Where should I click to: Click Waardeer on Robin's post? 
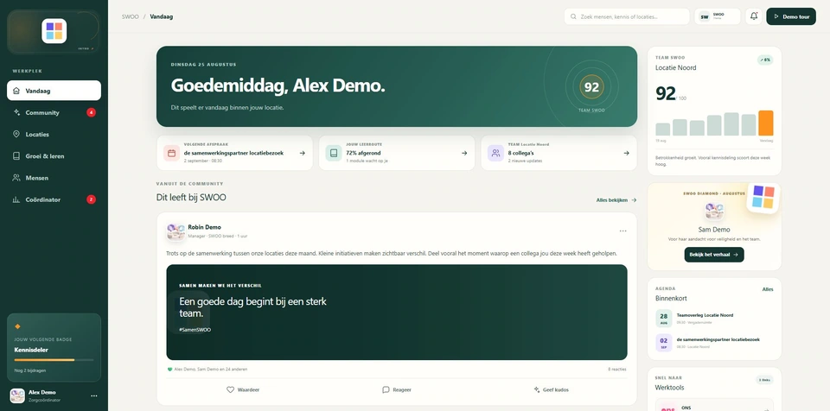pyautogui.click(x=243, y=389)
